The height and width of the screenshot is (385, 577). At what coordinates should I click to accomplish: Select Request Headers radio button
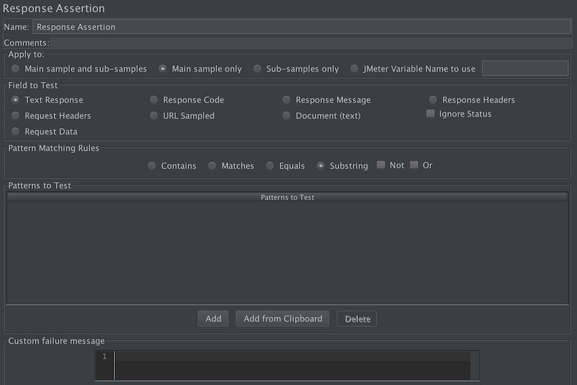click(x=15, y=115)
